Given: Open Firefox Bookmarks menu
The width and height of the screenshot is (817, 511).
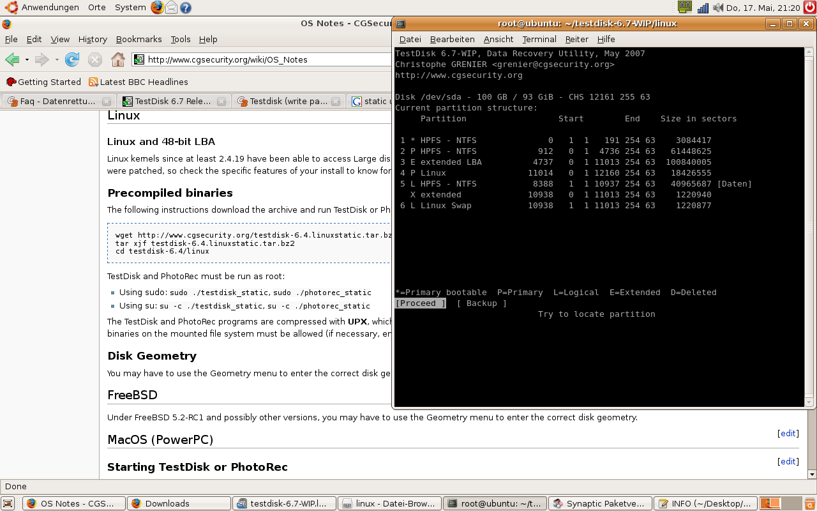Looking at the screenshot, I should [x=139, y=39].
